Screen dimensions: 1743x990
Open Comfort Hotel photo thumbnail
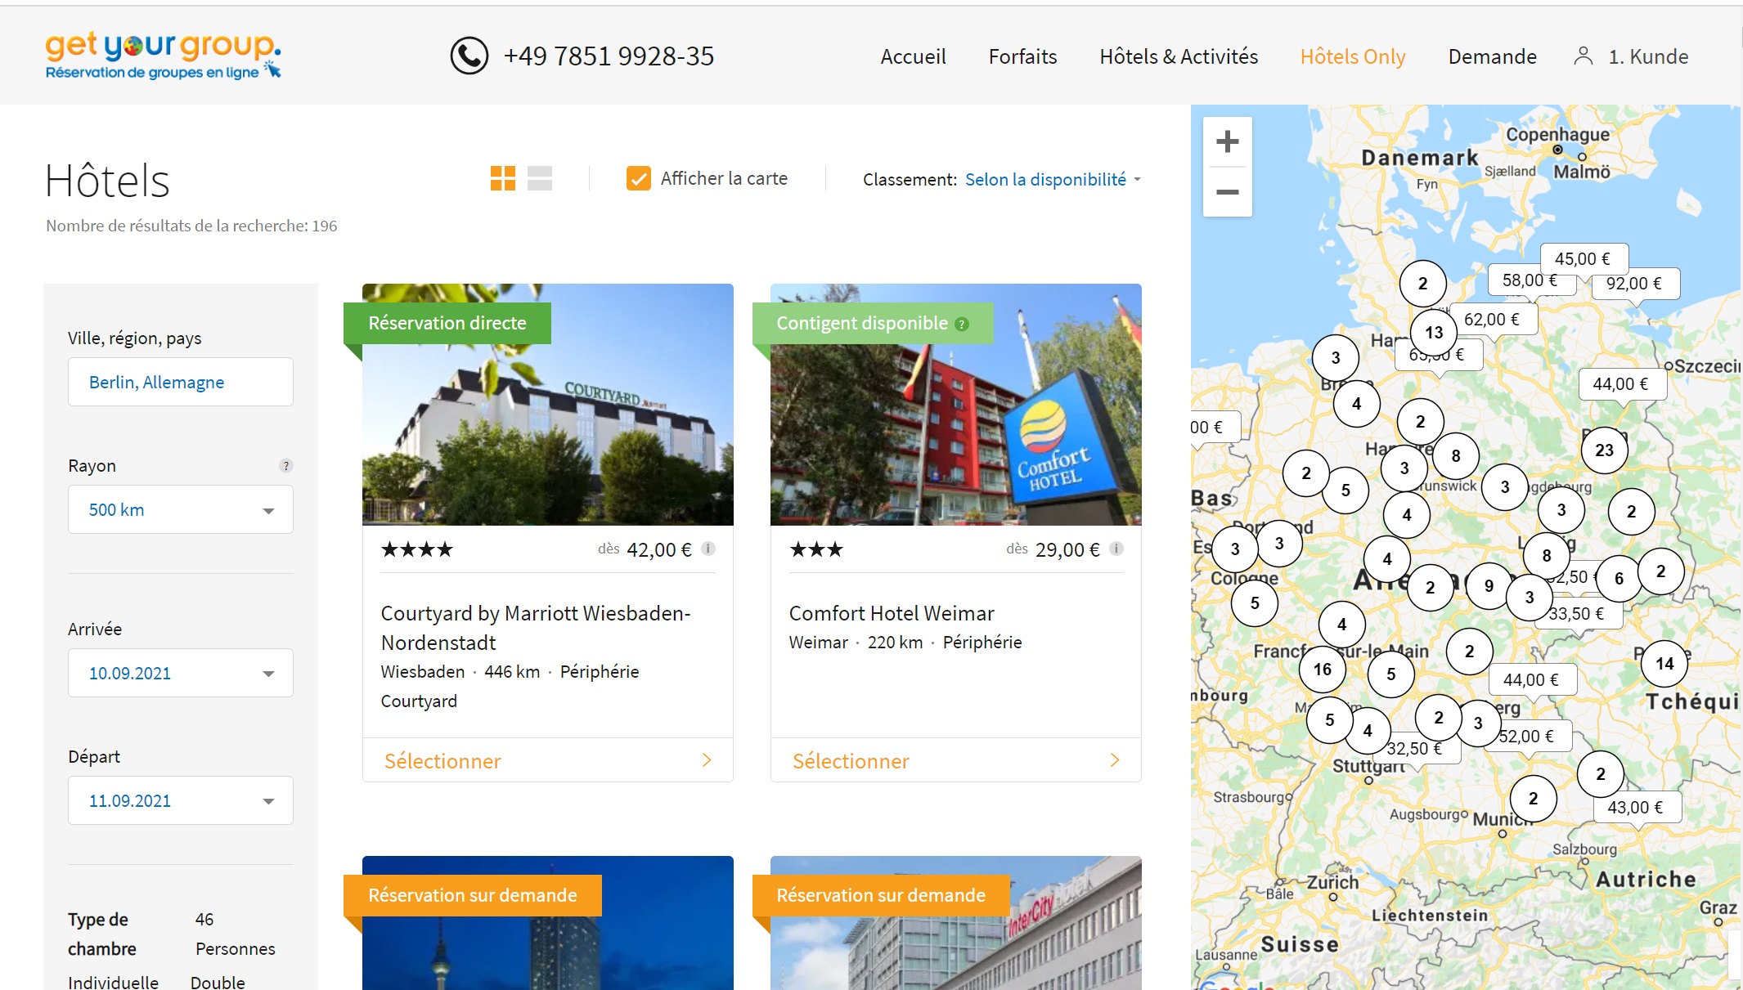pos(956,405)
